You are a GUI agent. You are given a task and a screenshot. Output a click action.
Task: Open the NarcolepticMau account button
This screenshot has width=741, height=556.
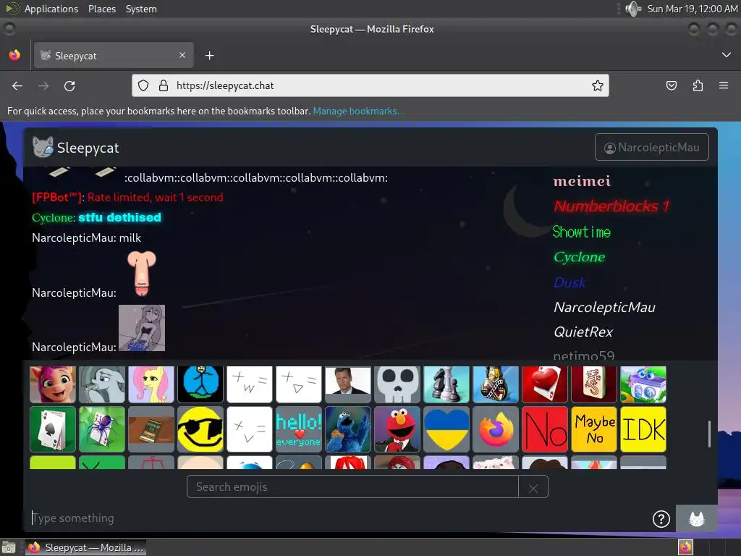click(652, 148)
